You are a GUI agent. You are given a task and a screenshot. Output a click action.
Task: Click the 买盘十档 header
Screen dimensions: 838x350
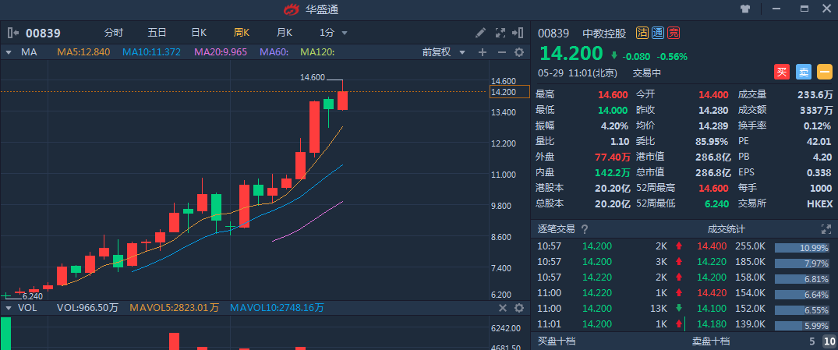(x=556, y=341)
